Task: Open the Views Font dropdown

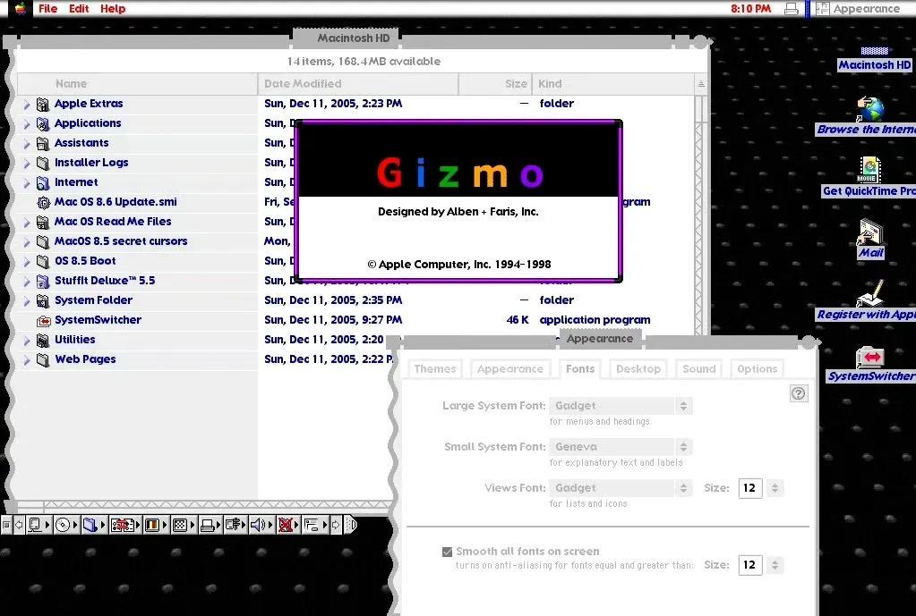Action: click(x=621, y=487)
